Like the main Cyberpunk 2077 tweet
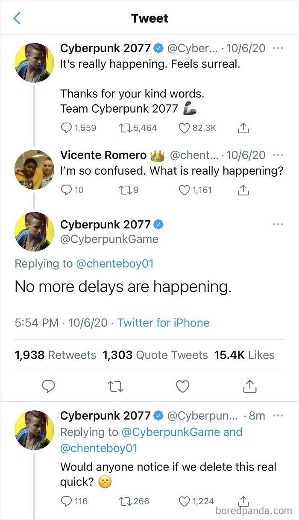Viewport: 299px width, 520px height. (x=183, y=386)
